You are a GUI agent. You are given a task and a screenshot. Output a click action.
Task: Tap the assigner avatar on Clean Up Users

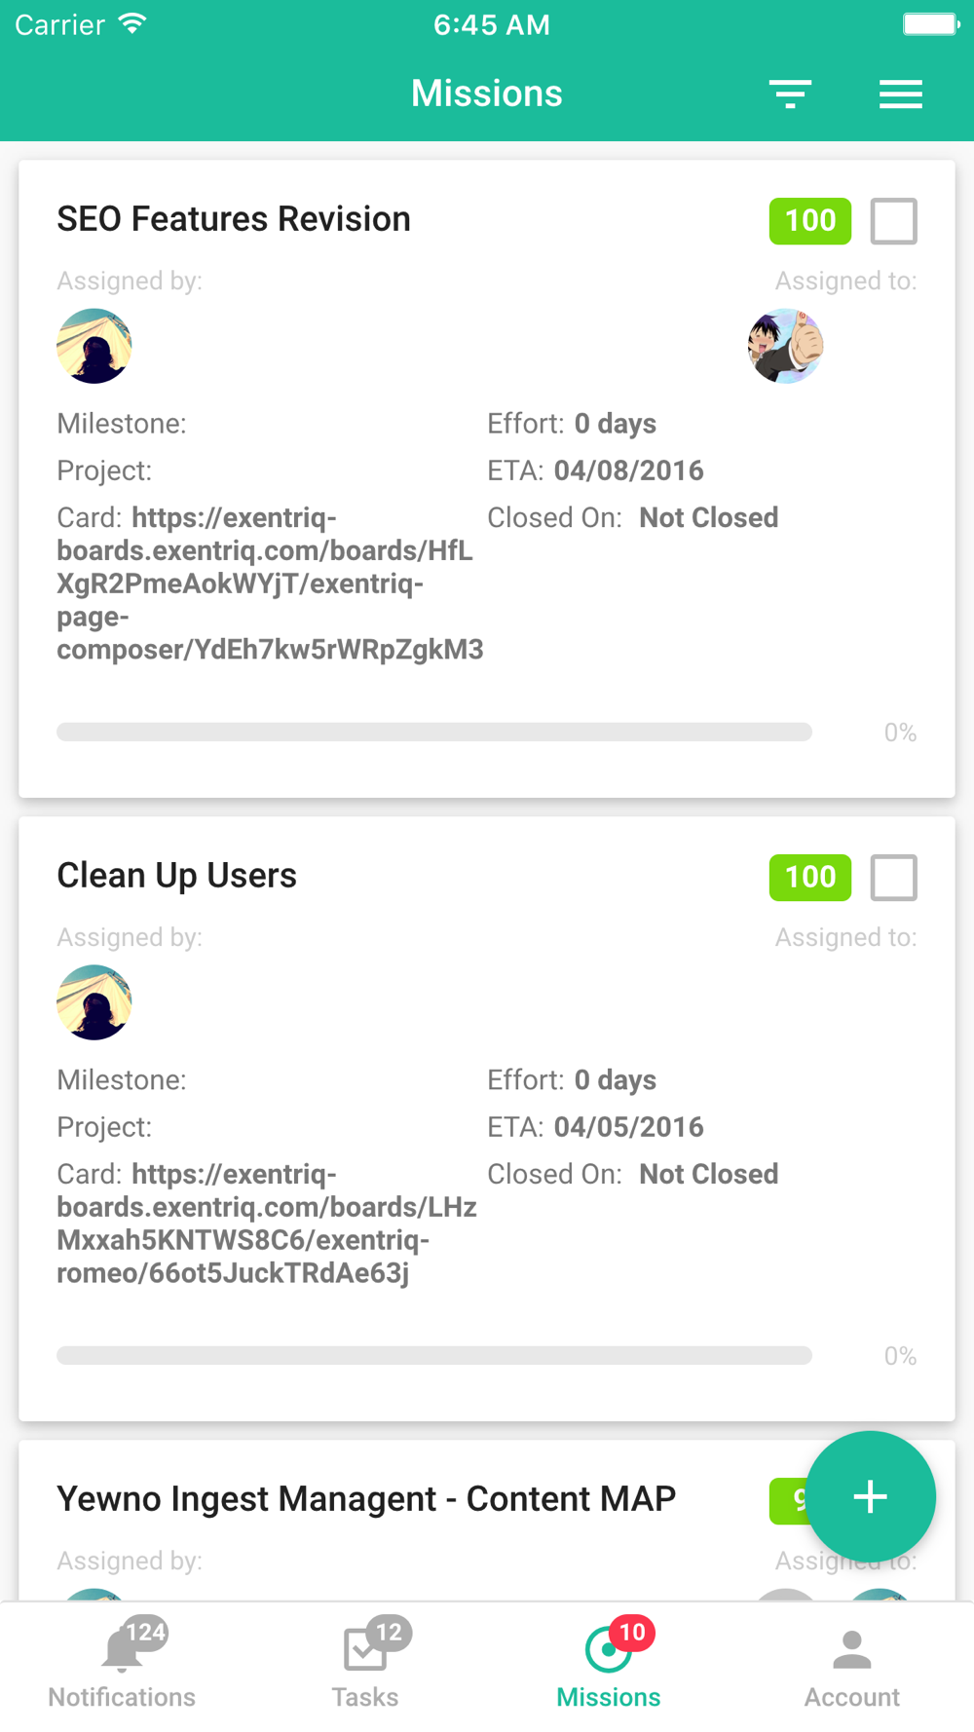coord(94,1002)
